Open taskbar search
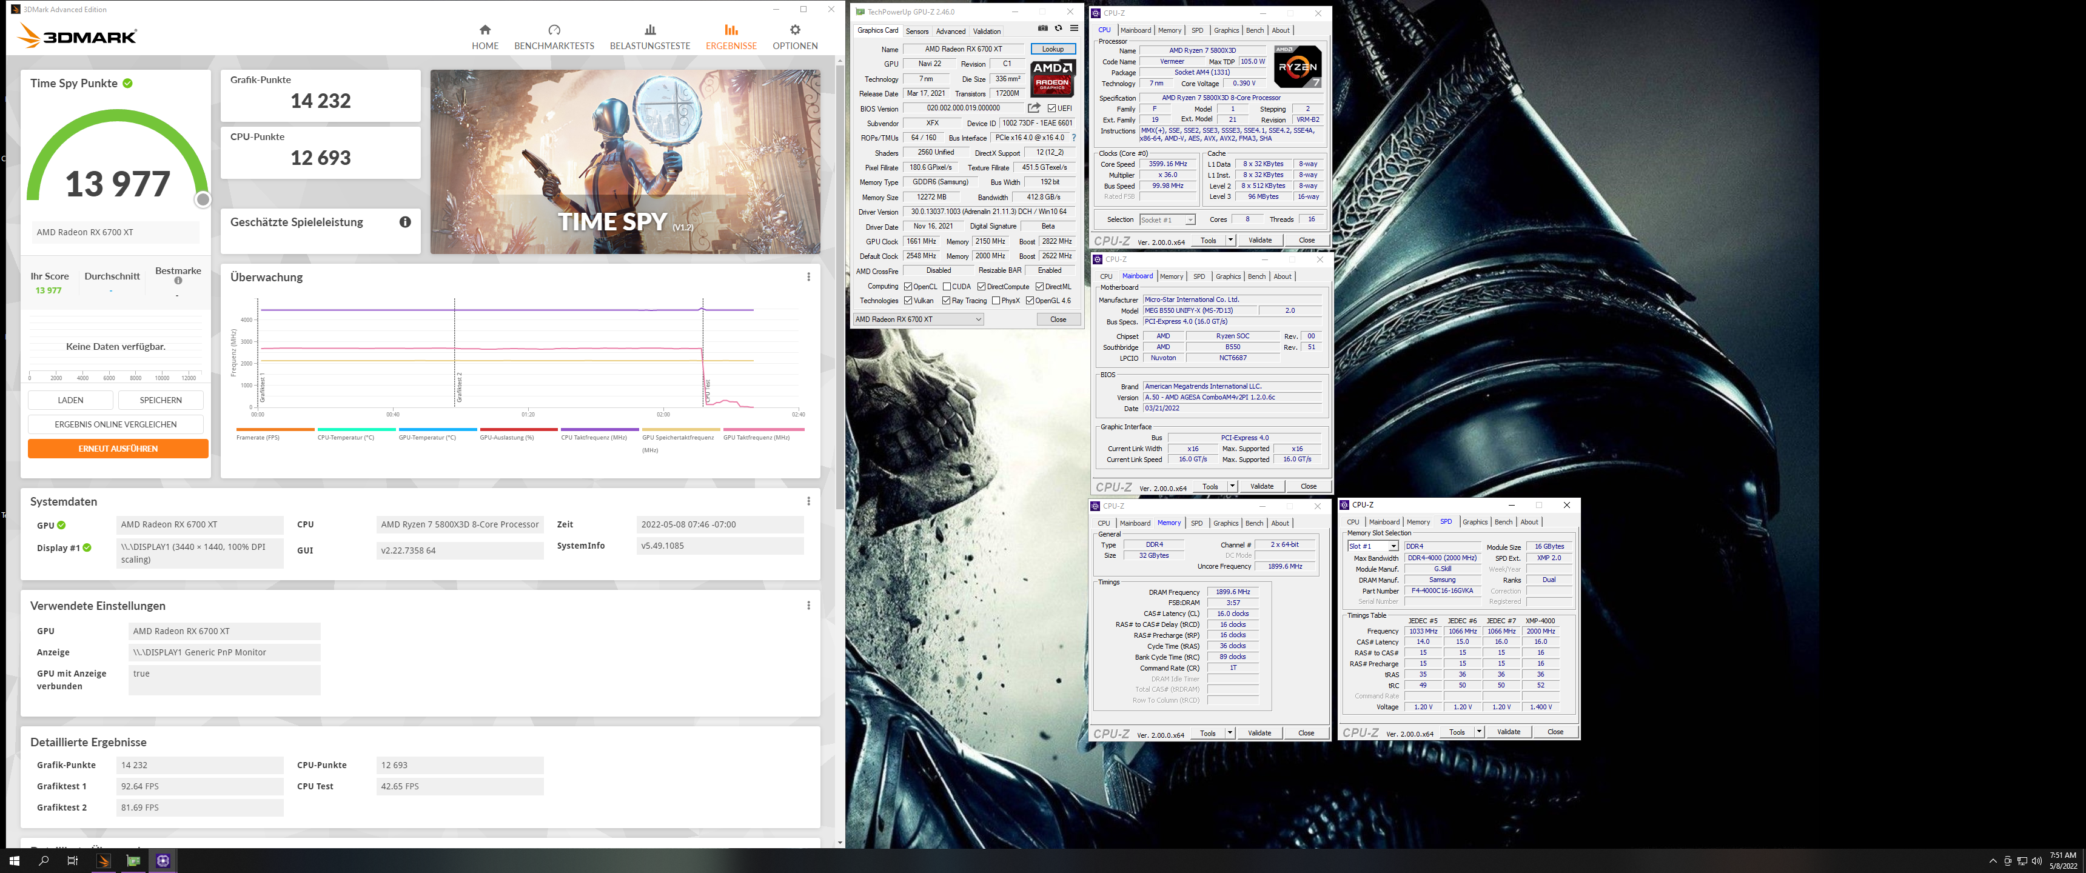 tap(44, 861)
